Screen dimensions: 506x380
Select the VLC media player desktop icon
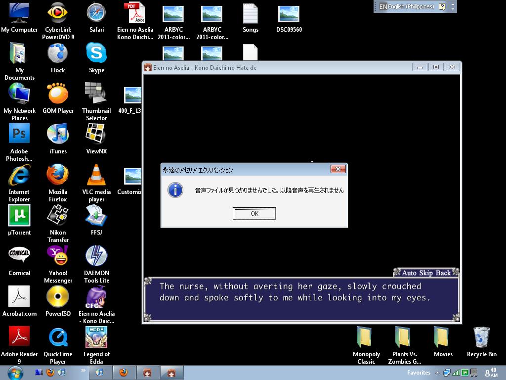click(x=96, y=184)
